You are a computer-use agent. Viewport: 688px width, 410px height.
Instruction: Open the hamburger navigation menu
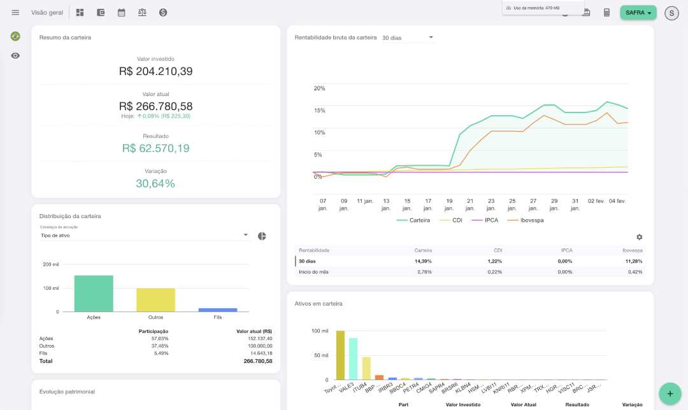(x=15, y=13)
